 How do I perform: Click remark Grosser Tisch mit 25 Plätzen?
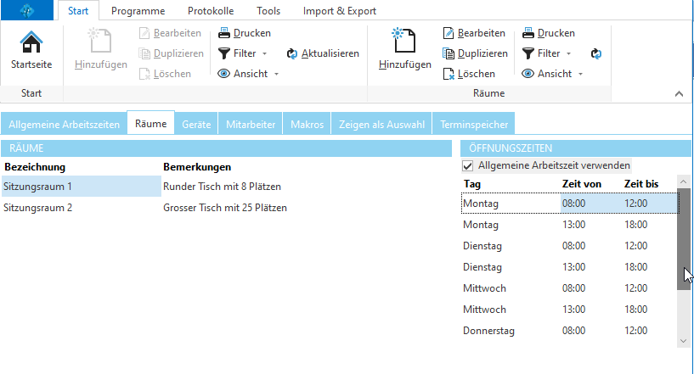click(225, 208)
